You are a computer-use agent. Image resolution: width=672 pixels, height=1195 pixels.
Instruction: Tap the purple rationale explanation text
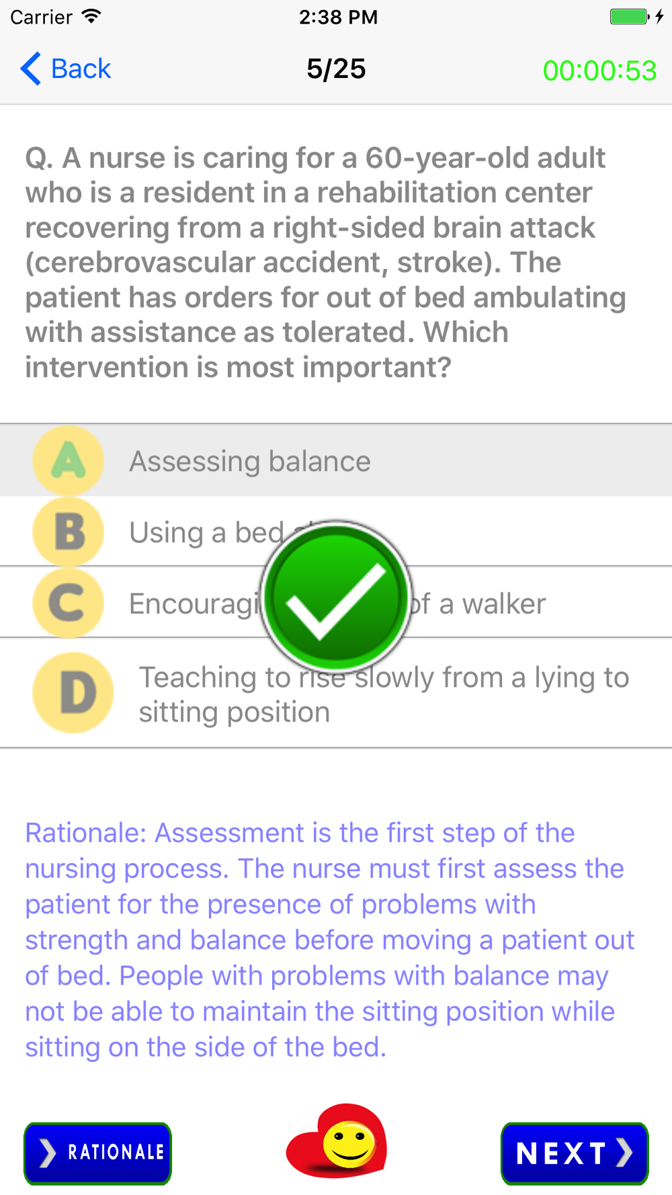329,940
